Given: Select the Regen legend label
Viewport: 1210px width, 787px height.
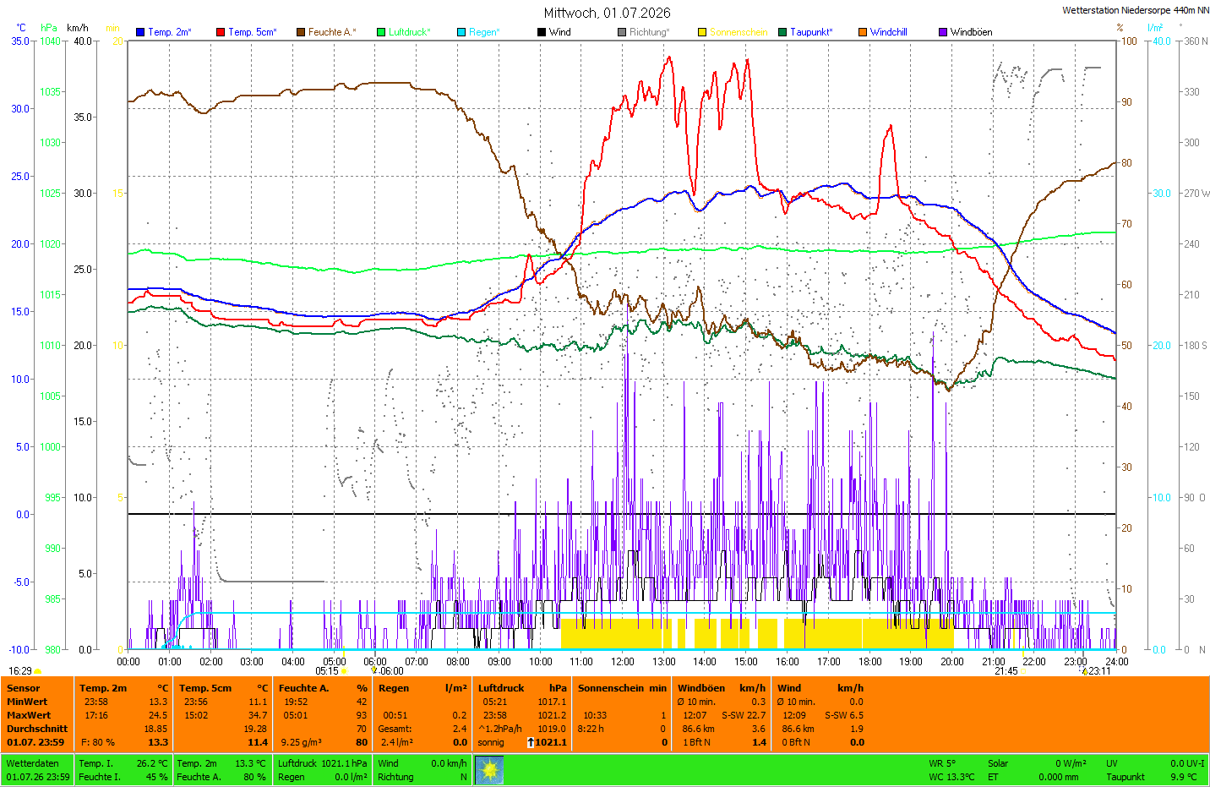Looking at the screenshot, I should (x=484, y=32).
